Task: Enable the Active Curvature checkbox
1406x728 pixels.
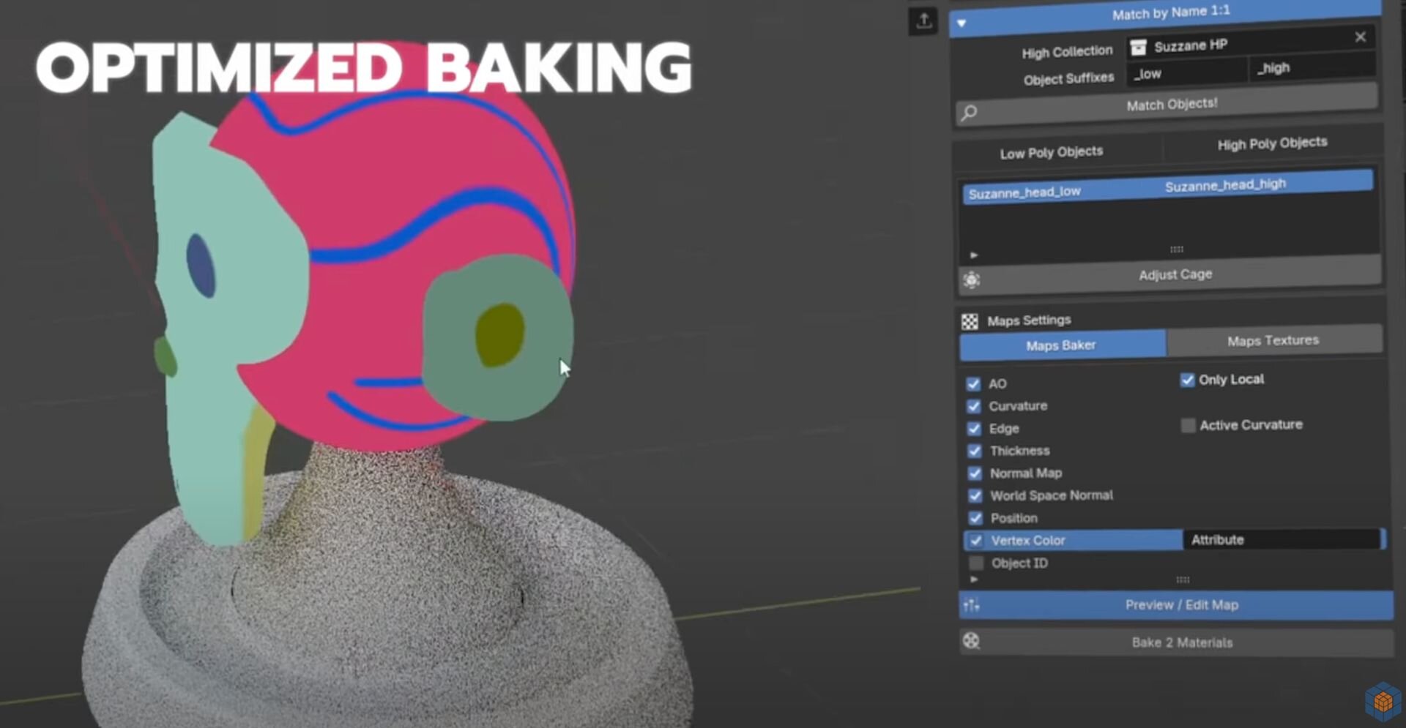Action: pyautogui.click(x=1188, y=426)
